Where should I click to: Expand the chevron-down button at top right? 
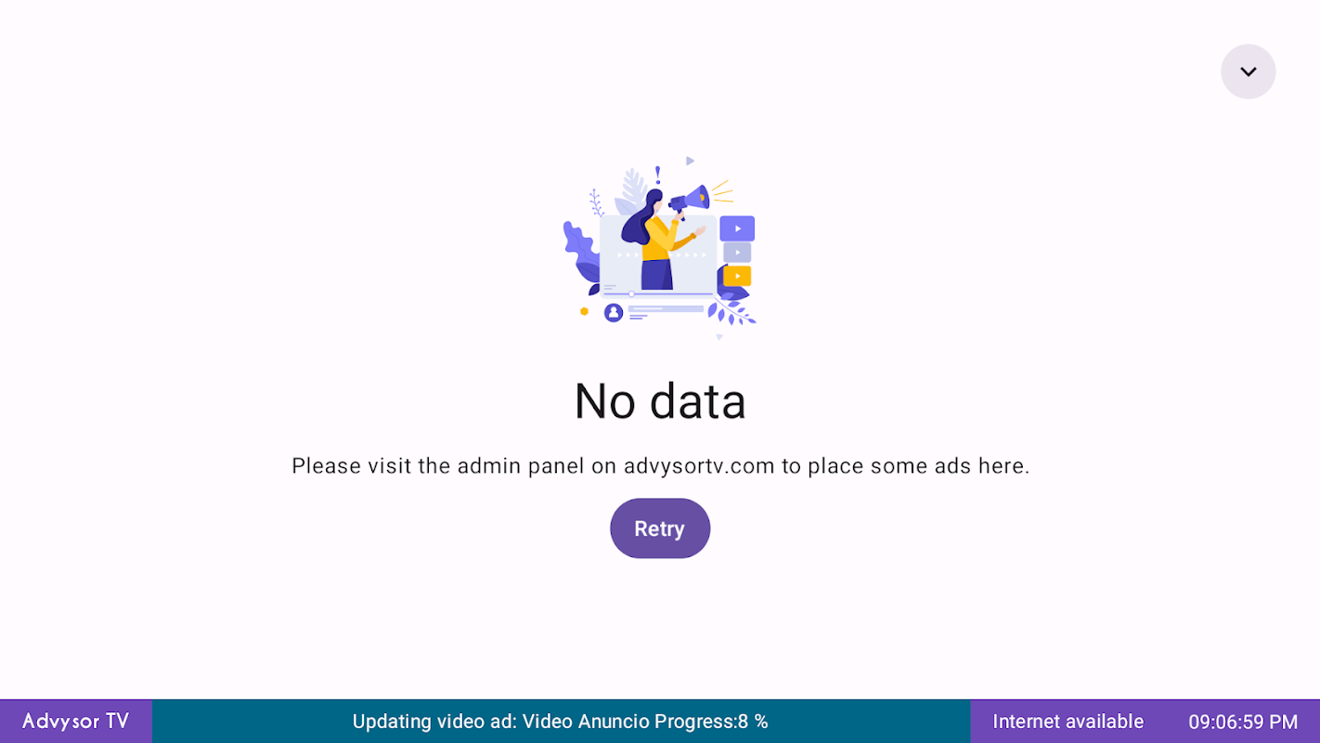[1248, 72]
